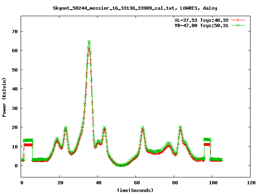Select the legend entry YR-47.00 Tsys:50.31

tap(202, 25)
